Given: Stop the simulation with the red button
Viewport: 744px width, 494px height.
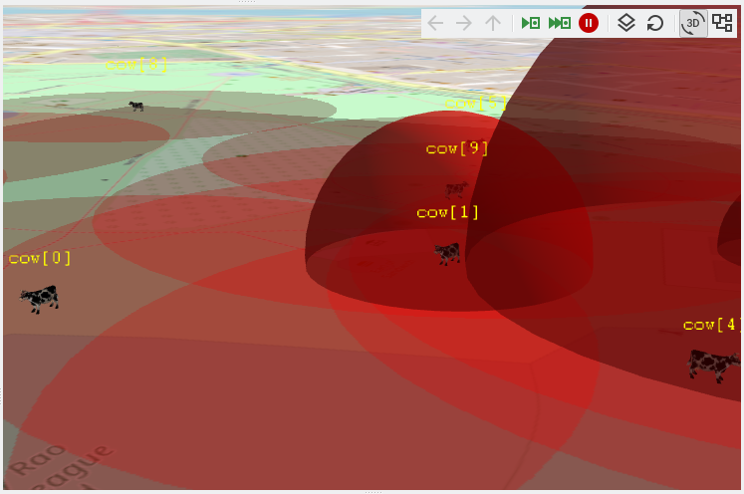Looking at the screenshot, I should pyautogui.click(x=589, y=23).
